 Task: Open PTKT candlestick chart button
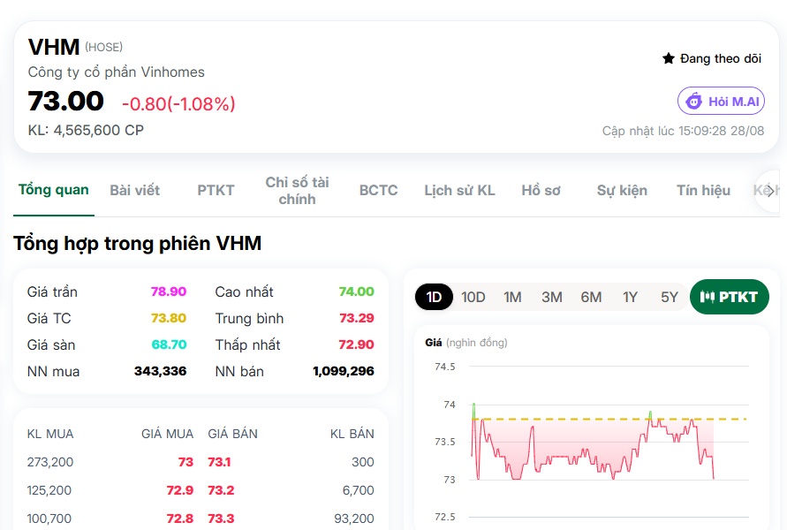pyautogui.click(x=730, y=297)
